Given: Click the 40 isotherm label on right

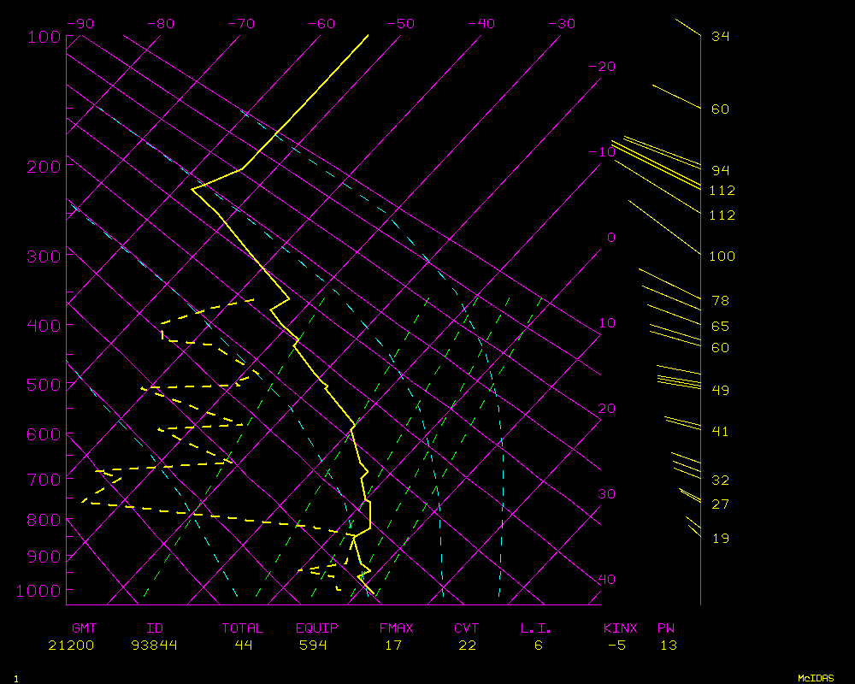Looking at the screenshot, I should (606, 580).
